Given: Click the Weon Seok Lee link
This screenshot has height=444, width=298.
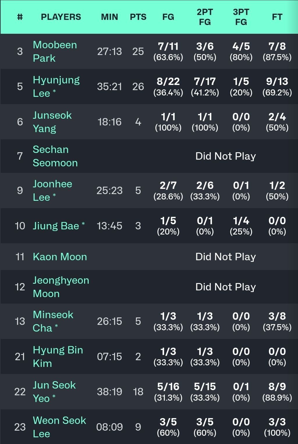Looking at the screenshot, I should point(59,427).
